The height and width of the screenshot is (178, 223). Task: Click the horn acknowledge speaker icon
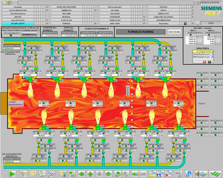coord(203,173)
